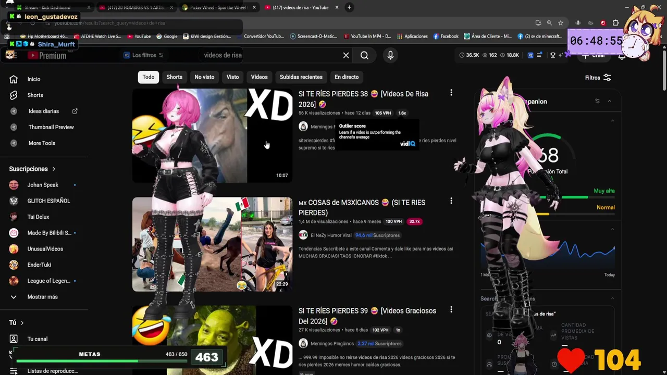This screenshot has height=375, width=667.
Task: Collapse the Companion panel chevron
Action: [609, 101]
